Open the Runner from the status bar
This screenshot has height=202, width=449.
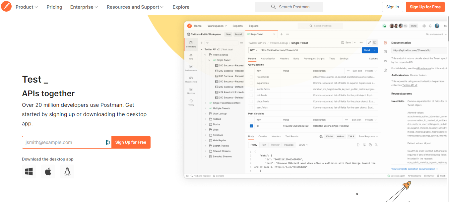coord(431,176)
